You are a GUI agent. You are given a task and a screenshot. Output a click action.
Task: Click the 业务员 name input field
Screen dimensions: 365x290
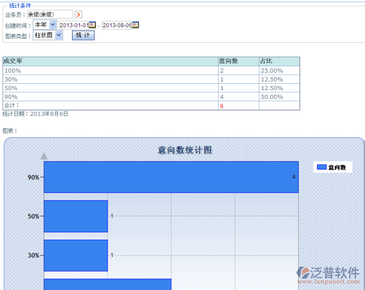(50, 14)
